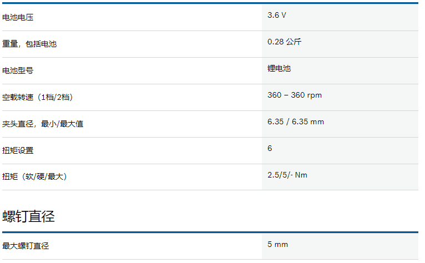Click the 电池电压 label
This screenshot has height=263, width=425.
point(18,18)
